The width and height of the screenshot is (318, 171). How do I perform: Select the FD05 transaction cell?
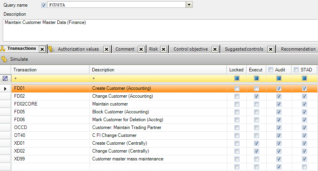pyautogui.click(x=50, y=112)
